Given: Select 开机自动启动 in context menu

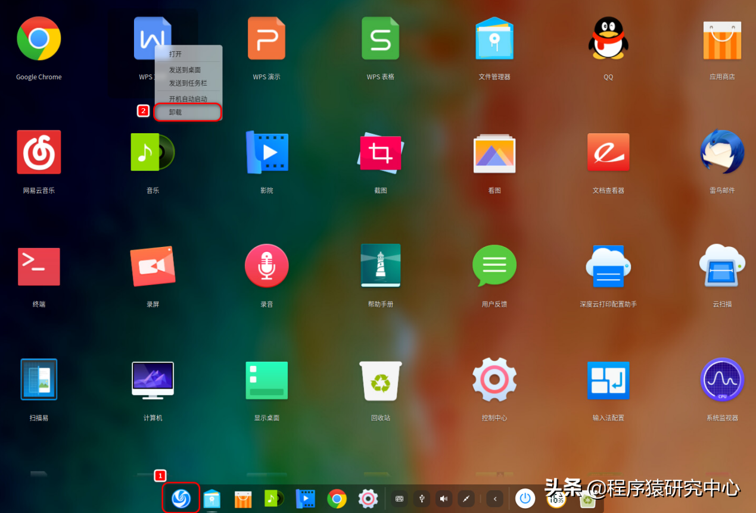Looking at the screenshot, I should point(188,99).
